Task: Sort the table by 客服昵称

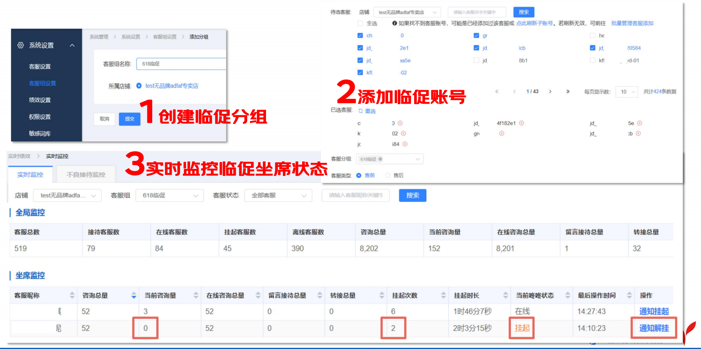Action: 72,295
